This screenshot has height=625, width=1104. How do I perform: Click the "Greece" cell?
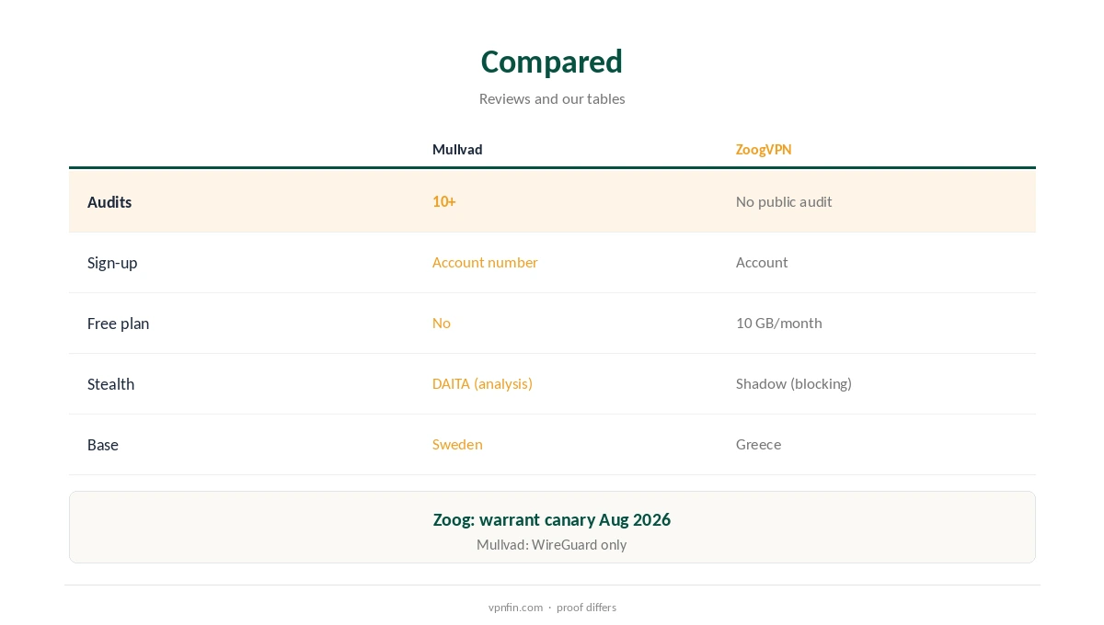[x=758, y=444]
